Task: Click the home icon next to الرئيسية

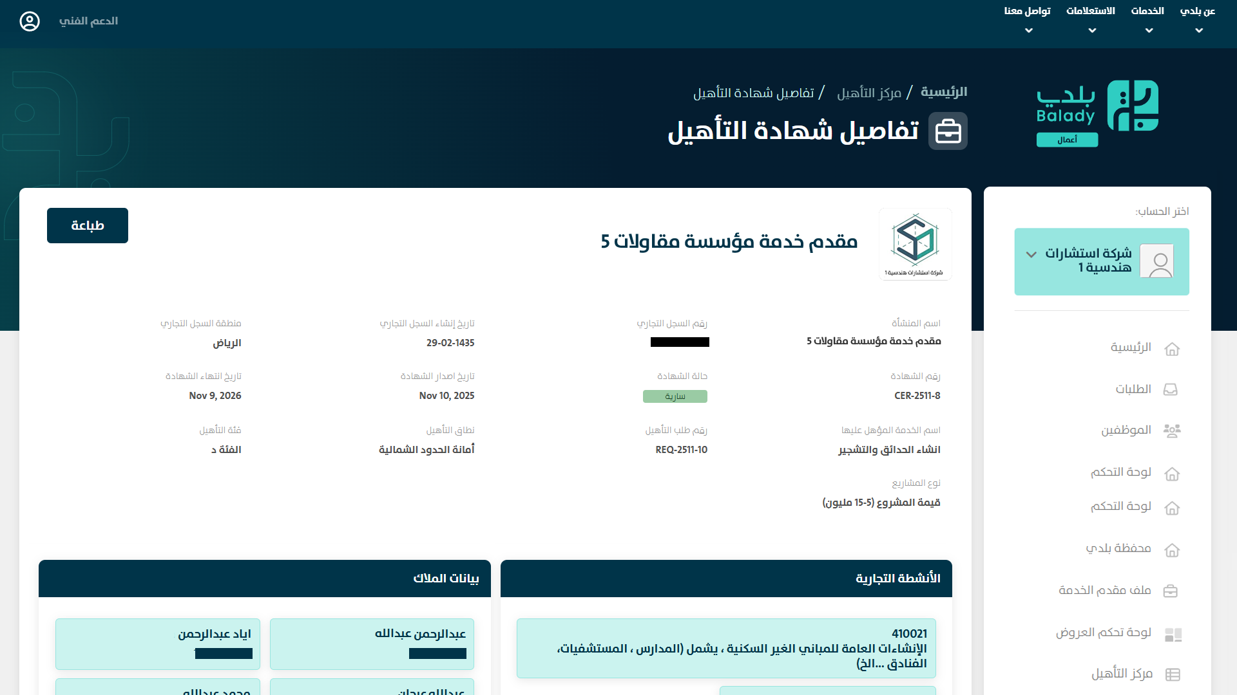Action: pyautogui.click(x=1172, y=349)
